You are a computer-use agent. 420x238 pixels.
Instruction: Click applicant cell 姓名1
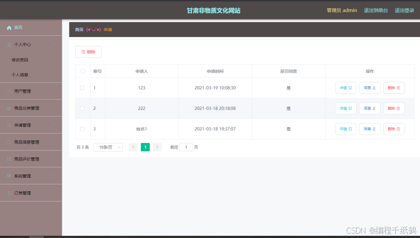pos(141,129)
